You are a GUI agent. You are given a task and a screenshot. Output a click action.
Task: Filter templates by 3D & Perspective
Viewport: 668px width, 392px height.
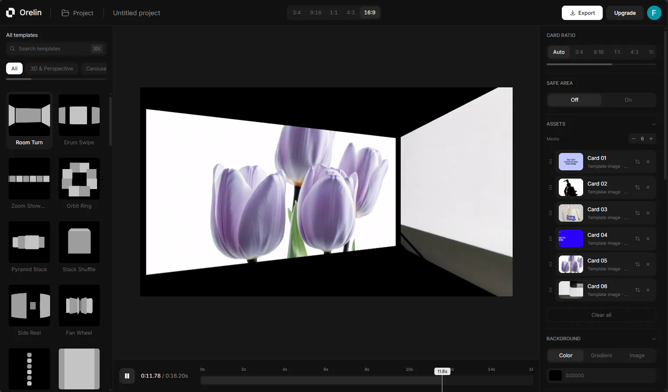52,69
